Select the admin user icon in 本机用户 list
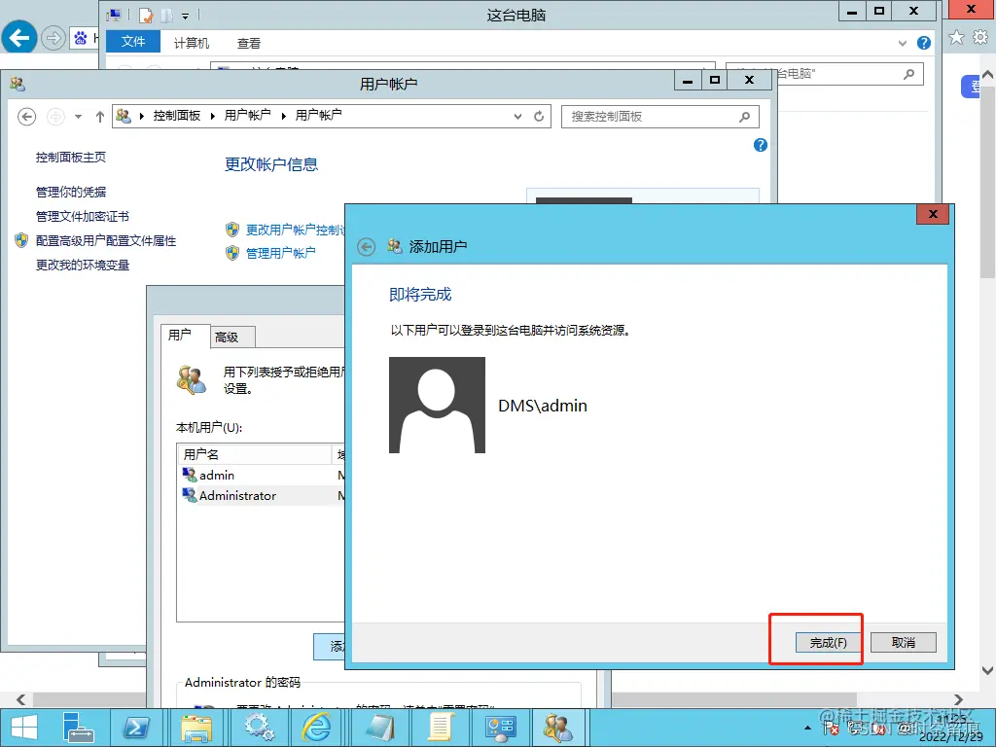The height and width of the screenshot is (747, 996). point(189,475)
